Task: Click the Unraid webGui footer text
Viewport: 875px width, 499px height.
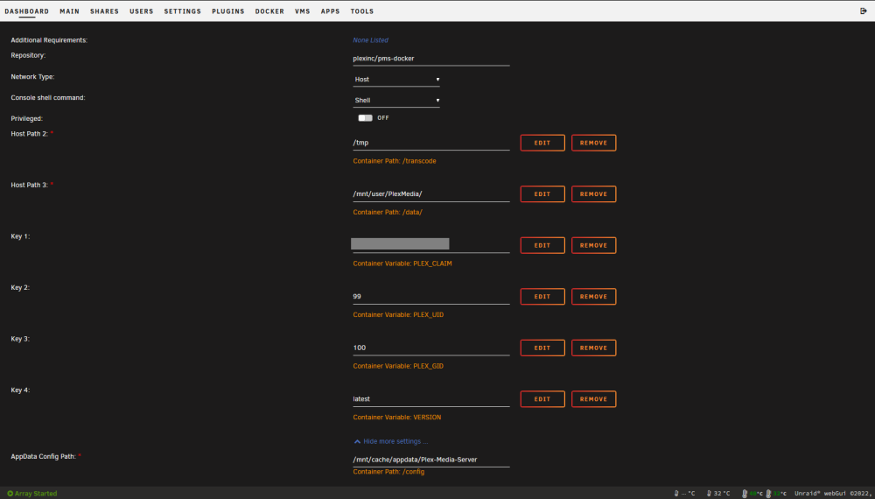Action: coord(833,494)
